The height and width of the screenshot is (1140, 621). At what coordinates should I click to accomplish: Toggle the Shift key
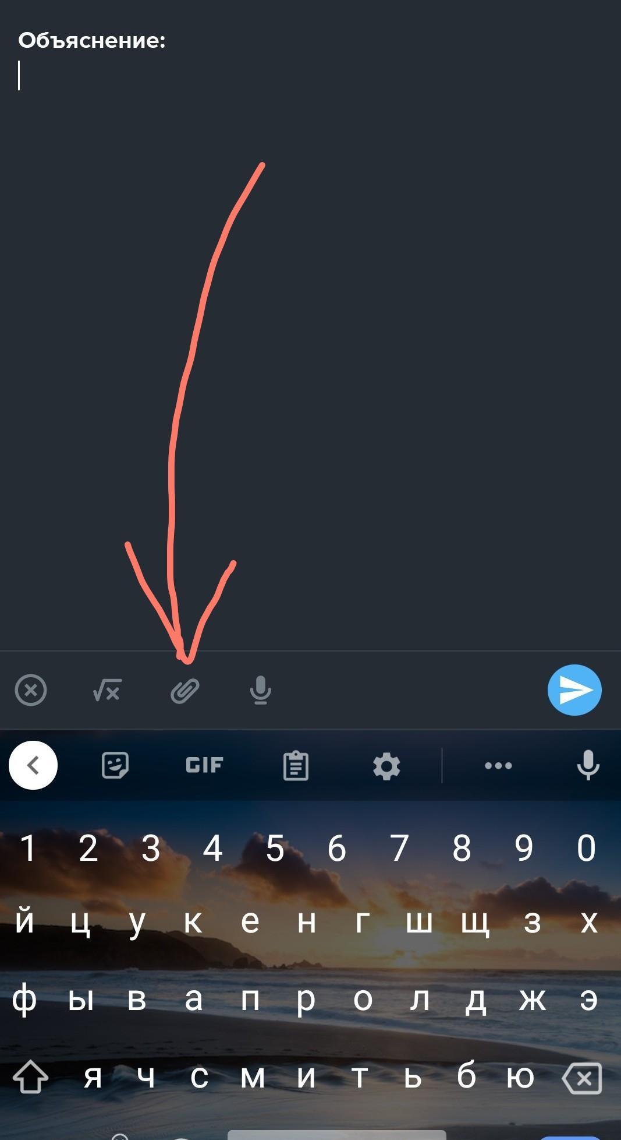[x=30, y=1076]
